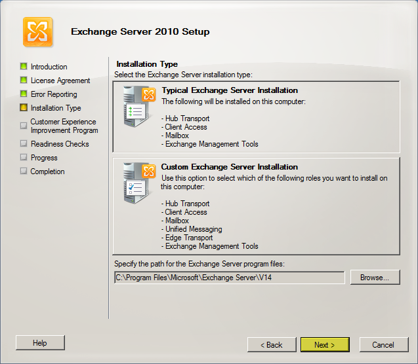Click the Progress step indicator box
418x364 pixels.
[24, 157]
